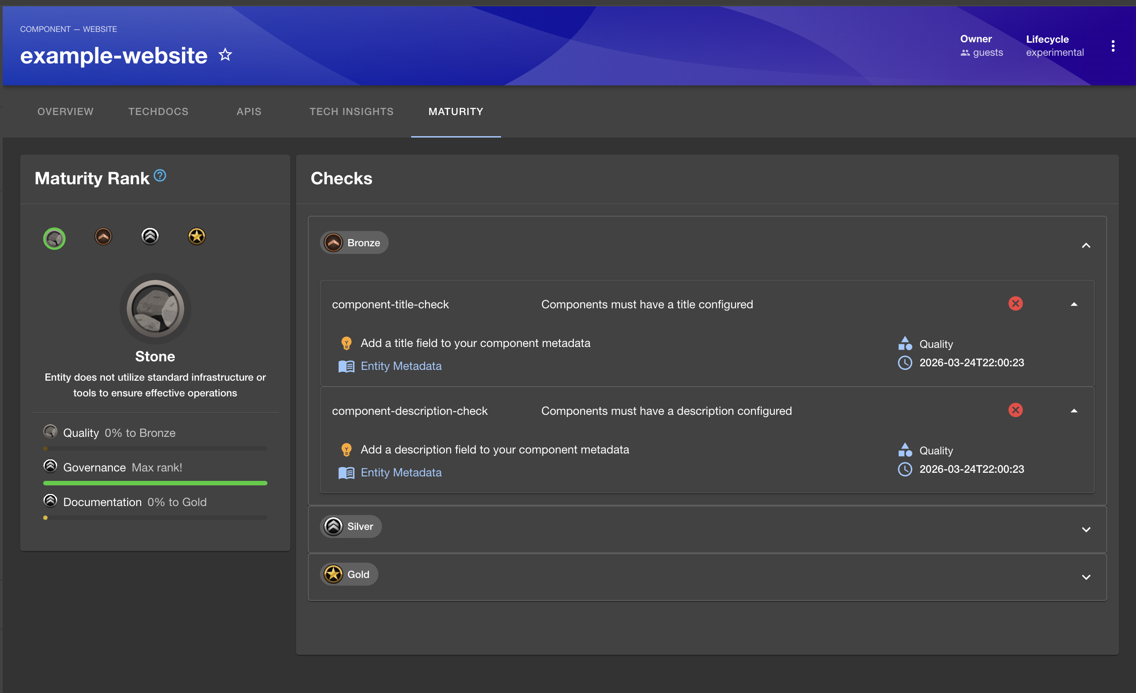
Task: Switch to the TECHDOCS tab
Action: pyautogui.click(x=158, y=111)
